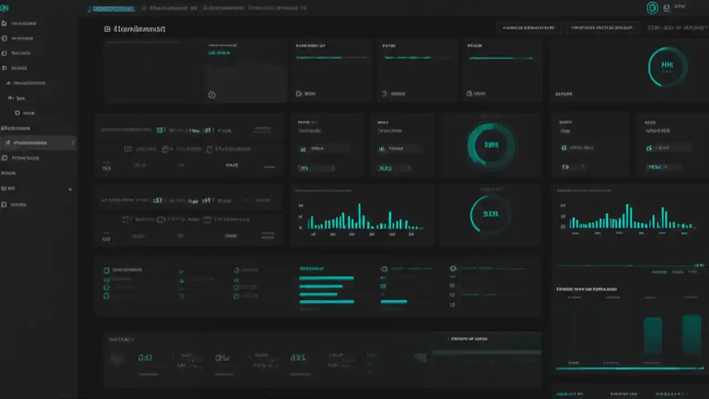Image resolution: width=709 pixels, height=399 pixels.
Task: Expand the dropdown arrow in the stats card
Action: 332,167
